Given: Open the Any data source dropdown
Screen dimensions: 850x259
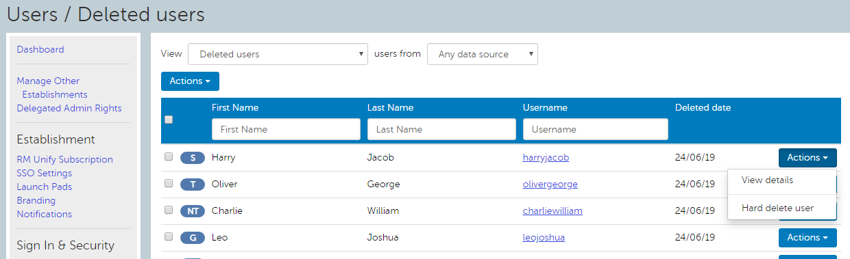Looking at the screenshot, I should point(482,54).
